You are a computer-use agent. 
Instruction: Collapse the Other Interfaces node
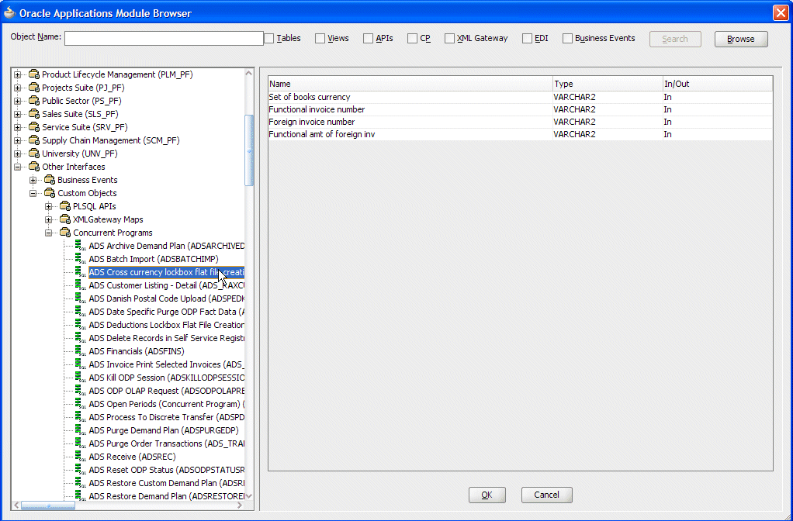click(x=18, y=167)
